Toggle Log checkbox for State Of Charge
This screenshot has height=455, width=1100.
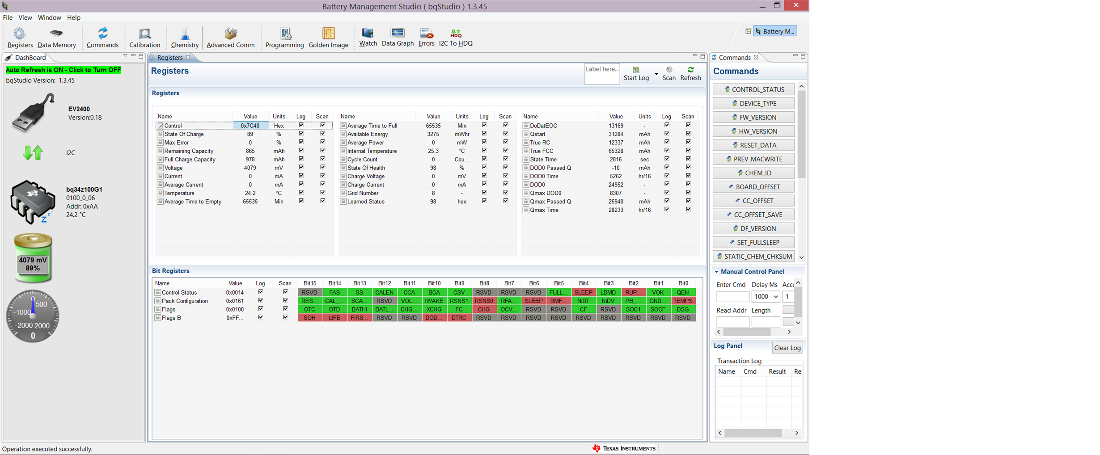coord(301,134)
